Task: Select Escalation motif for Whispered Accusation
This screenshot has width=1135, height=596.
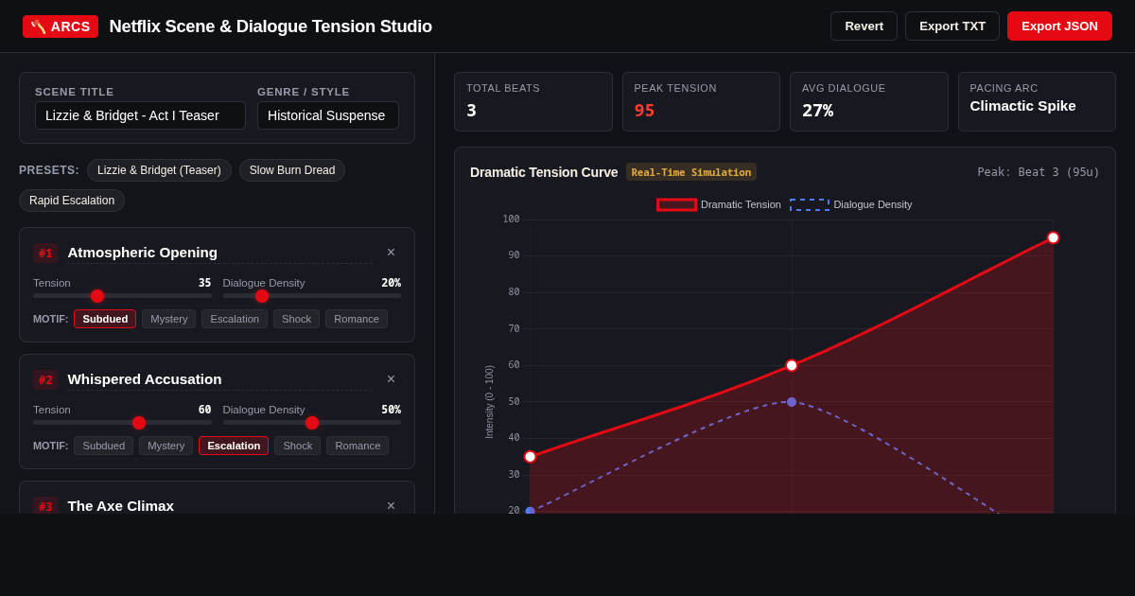Action: [x=234, y=446]
